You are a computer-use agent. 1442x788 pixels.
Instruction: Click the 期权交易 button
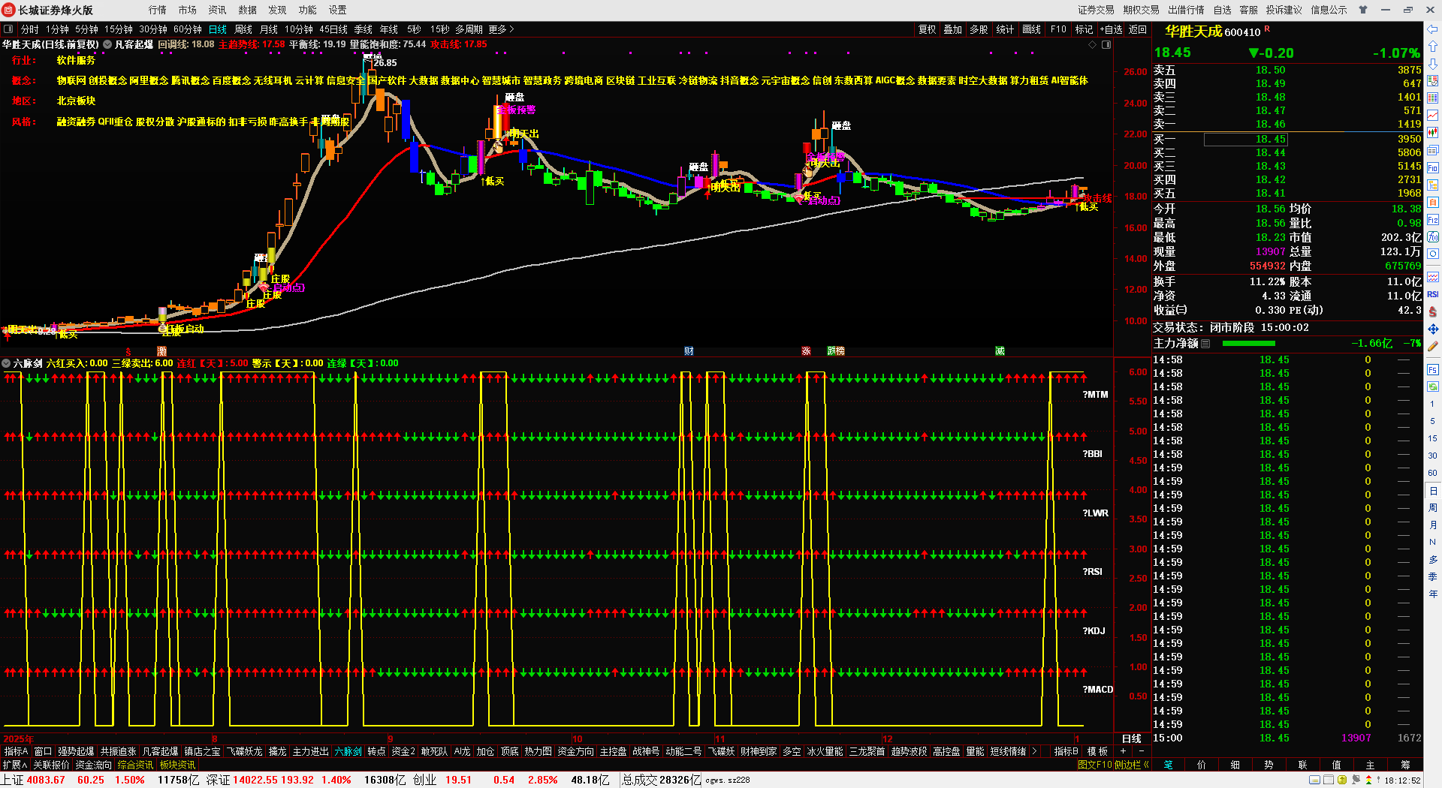(x=1142, y=10)
